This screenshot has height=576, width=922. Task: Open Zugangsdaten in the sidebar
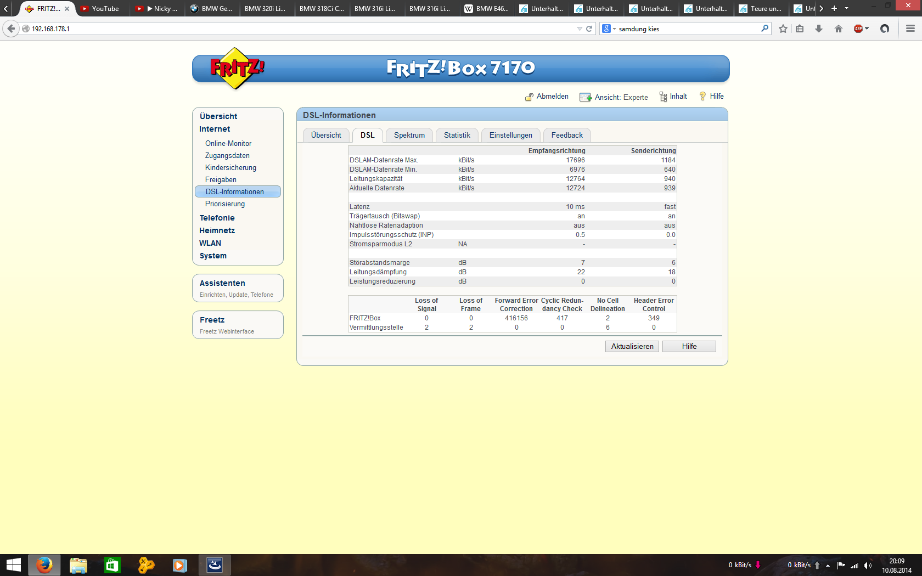[x=227, y=155]
